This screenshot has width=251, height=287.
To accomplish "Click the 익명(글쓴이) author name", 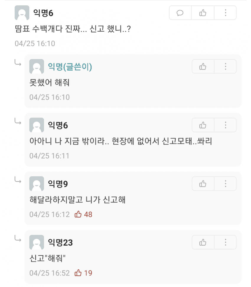I will pos(70,67).
